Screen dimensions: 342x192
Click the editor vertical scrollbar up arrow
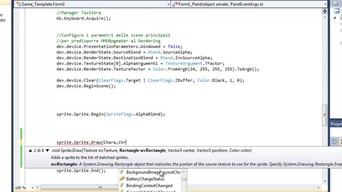[x=324, y=17]
